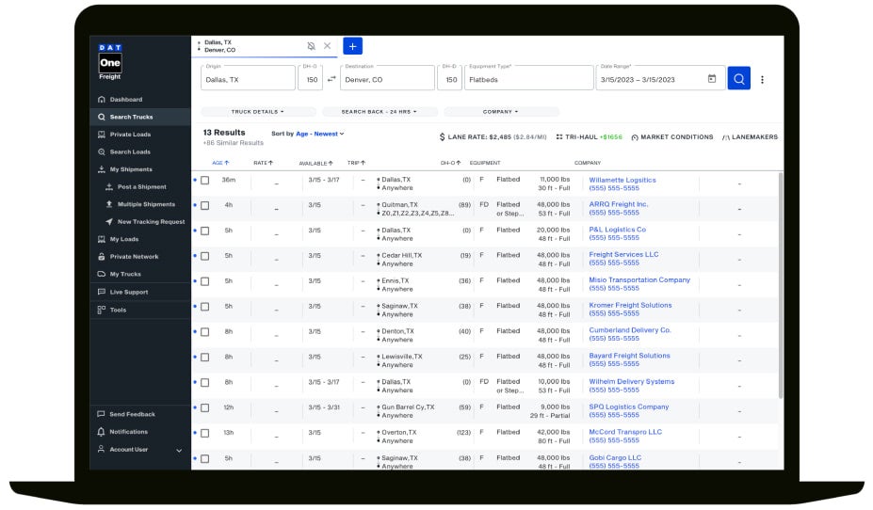Open Dashboard in the sidebar
This screenshot has height=510, width=873.
[140, 100]
